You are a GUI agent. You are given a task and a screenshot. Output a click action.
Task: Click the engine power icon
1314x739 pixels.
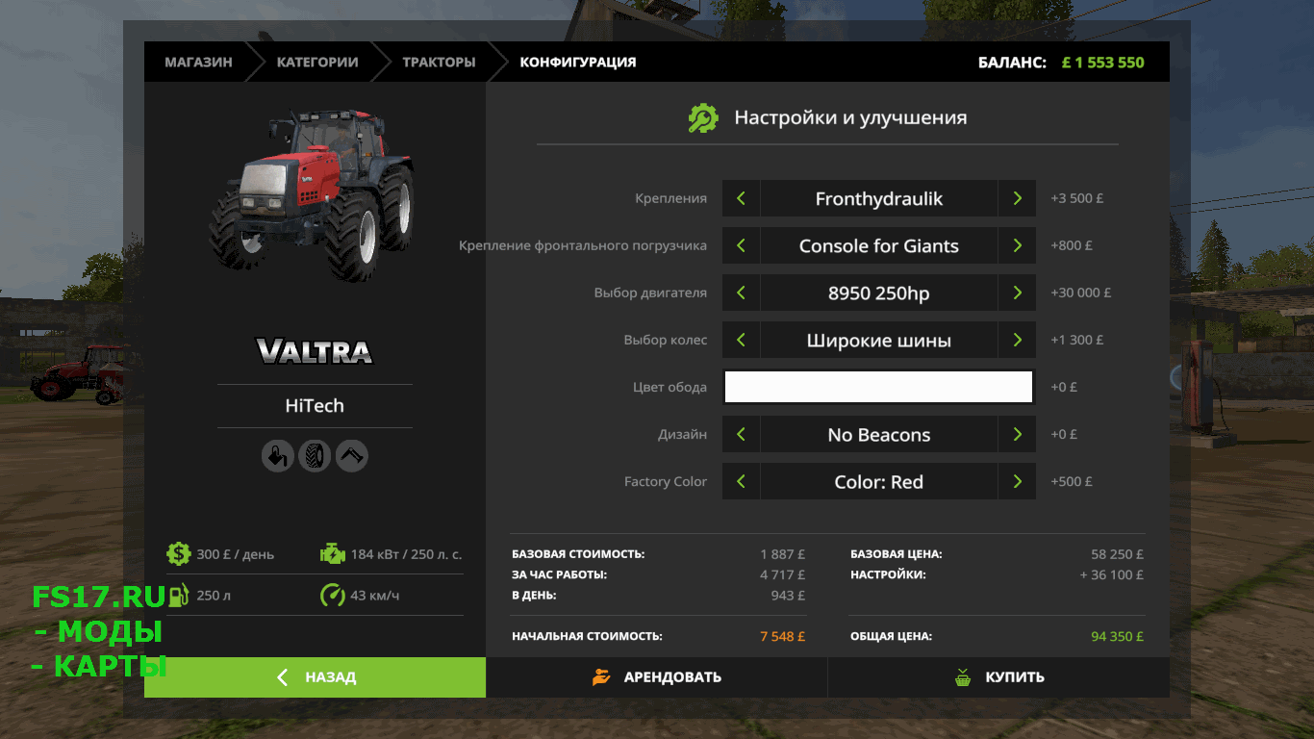point(332,553)
